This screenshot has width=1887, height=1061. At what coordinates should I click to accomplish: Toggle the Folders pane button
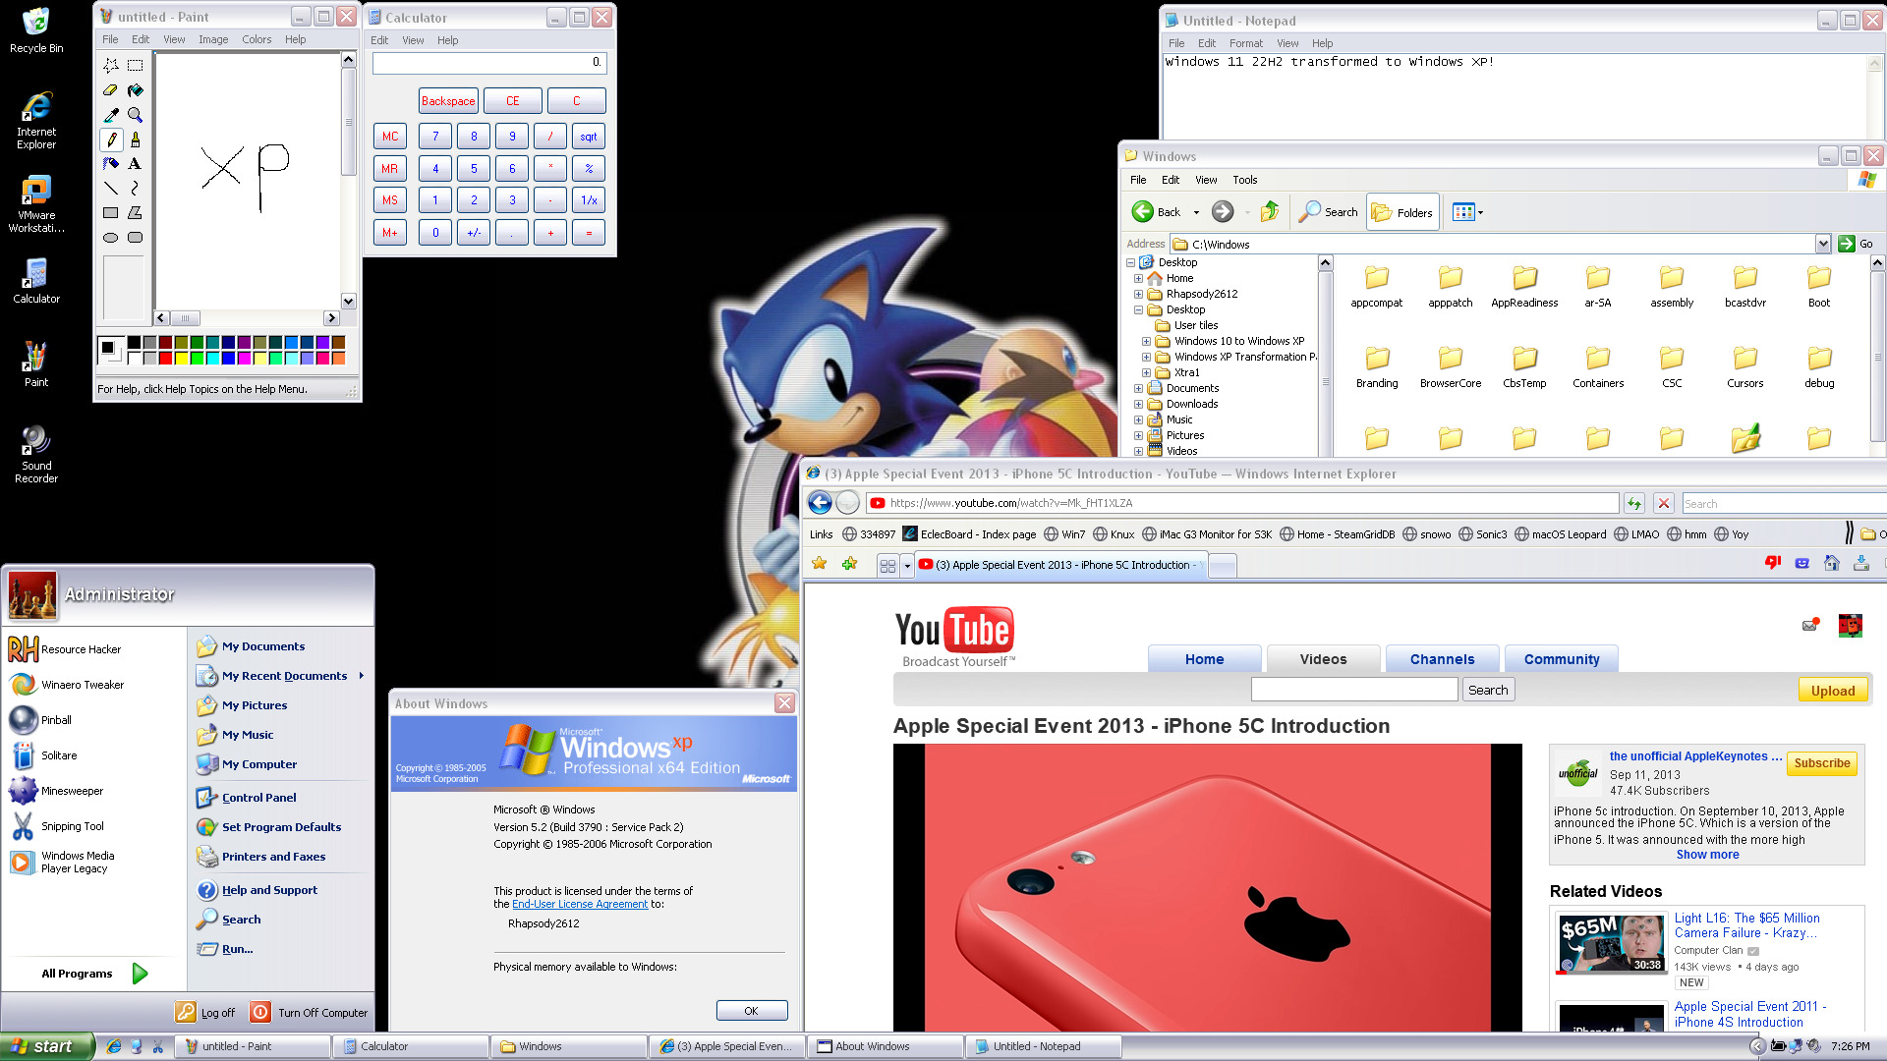tap(1402, 212)
